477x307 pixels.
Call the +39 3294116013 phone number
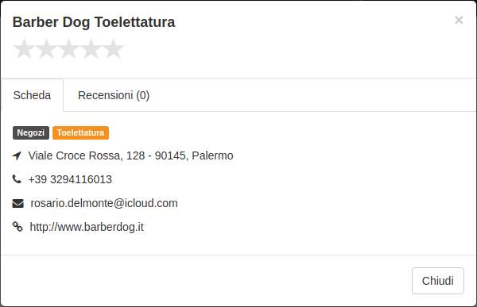70,179
